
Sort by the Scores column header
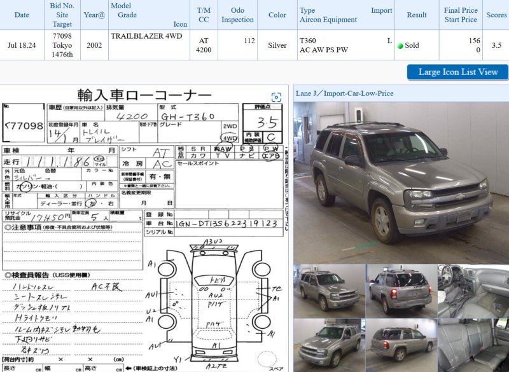[496, 15]
